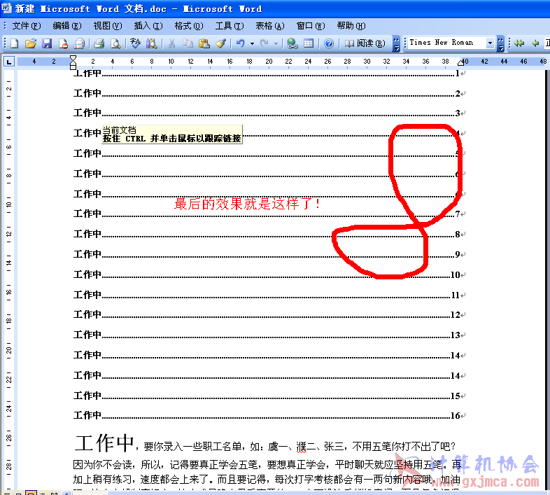Open Word help question mark icon
This screenshot has width=550, height=495.
(x=329, y=43)
